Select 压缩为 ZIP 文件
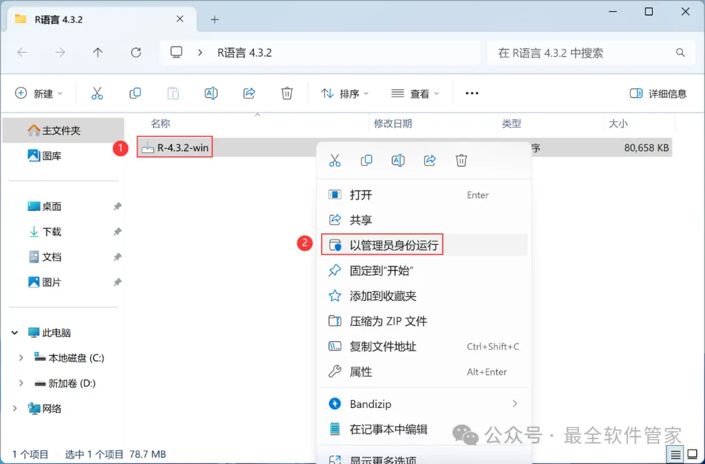Viewport: 705px width, 464px height. [x=424, y=321]
